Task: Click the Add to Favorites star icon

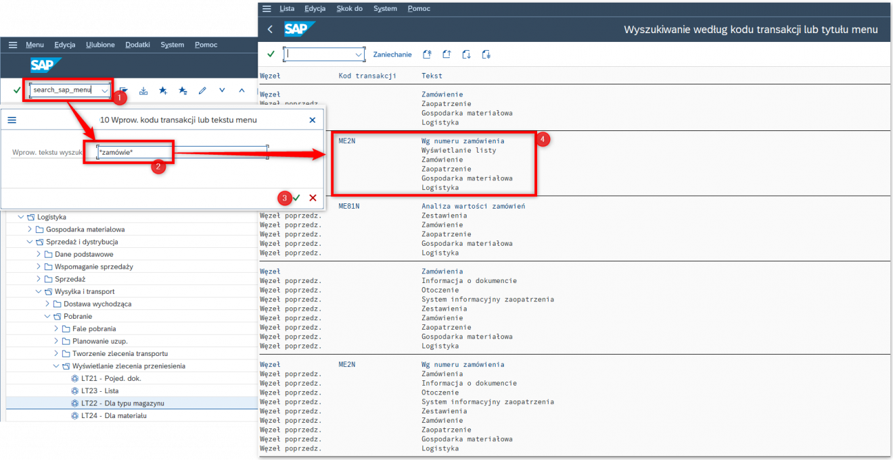Action: point(162,90)
